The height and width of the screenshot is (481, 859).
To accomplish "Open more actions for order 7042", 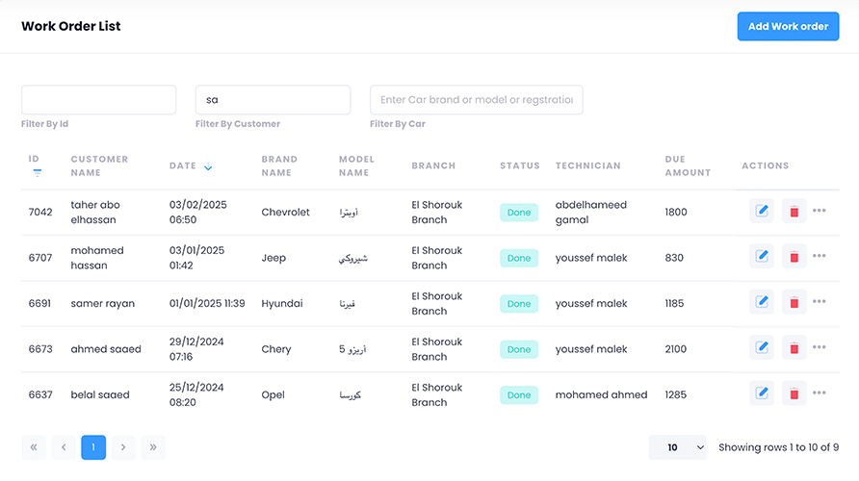I will [820, 211].
